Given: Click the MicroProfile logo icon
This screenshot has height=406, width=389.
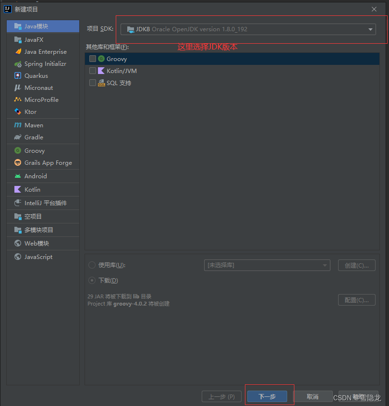Looking at the screenshot, I should (18, 99).
